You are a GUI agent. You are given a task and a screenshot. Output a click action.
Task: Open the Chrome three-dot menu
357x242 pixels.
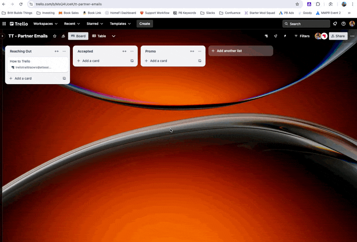353,4
